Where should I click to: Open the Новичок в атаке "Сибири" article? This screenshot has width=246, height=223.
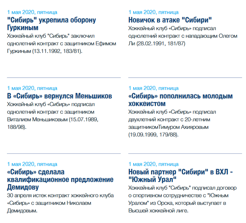pos(170,20)
